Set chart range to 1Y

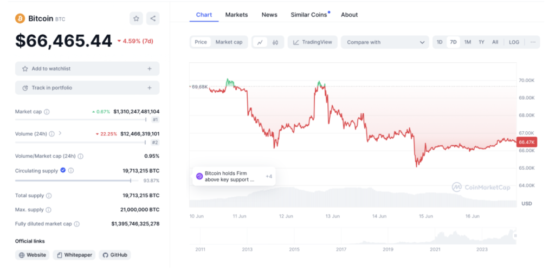coord(481,42)
